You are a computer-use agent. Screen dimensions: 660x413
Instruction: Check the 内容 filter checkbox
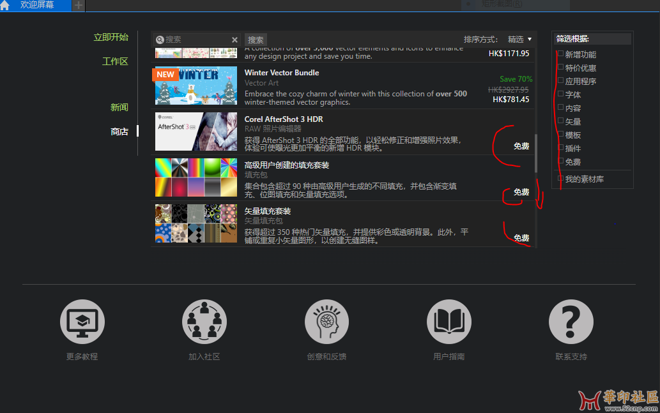561,107
